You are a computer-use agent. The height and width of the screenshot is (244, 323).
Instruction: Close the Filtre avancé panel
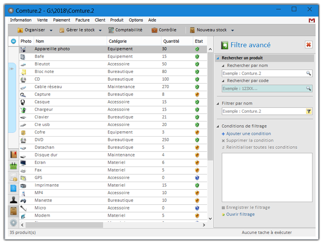point(308,45)
